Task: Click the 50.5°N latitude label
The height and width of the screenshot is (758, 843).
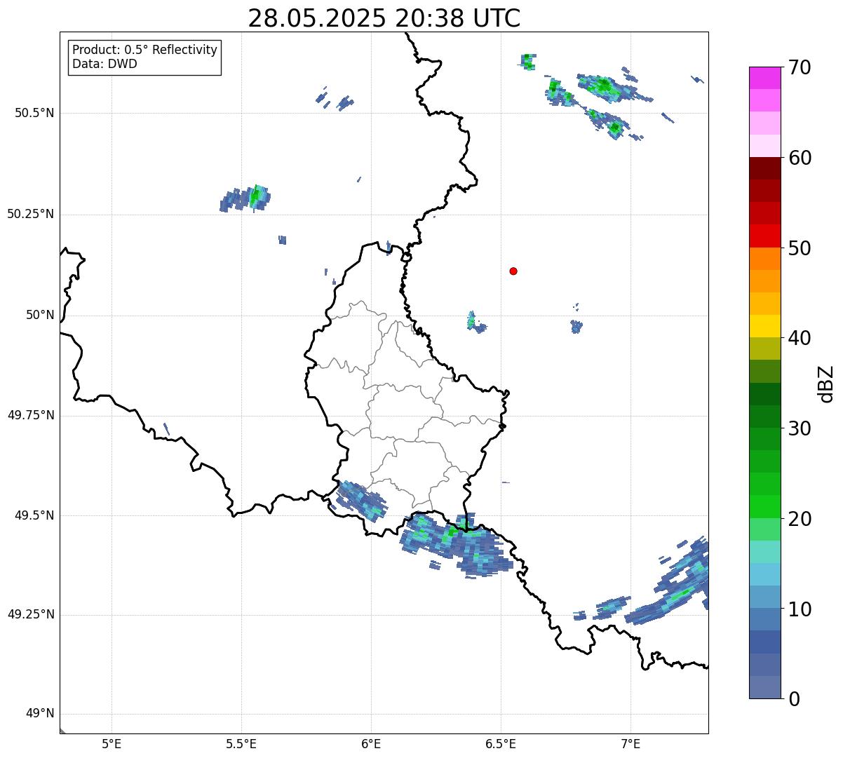Action: point(34,113)
